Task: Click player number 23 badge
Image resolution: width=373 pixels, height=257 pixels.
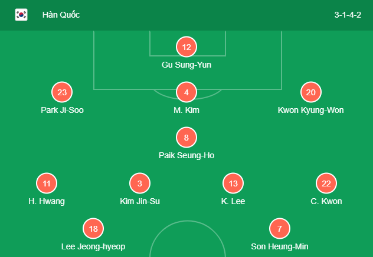Action: click(62, 92)
